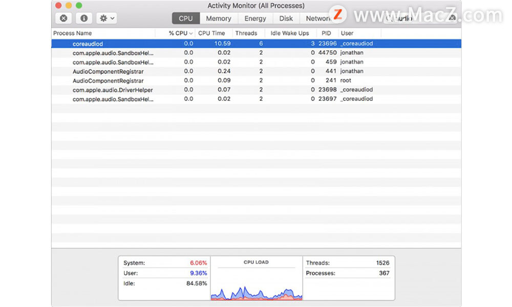Click the Force Quit process (X) toolbar icon
512x307 pixels.
(63, 18)
